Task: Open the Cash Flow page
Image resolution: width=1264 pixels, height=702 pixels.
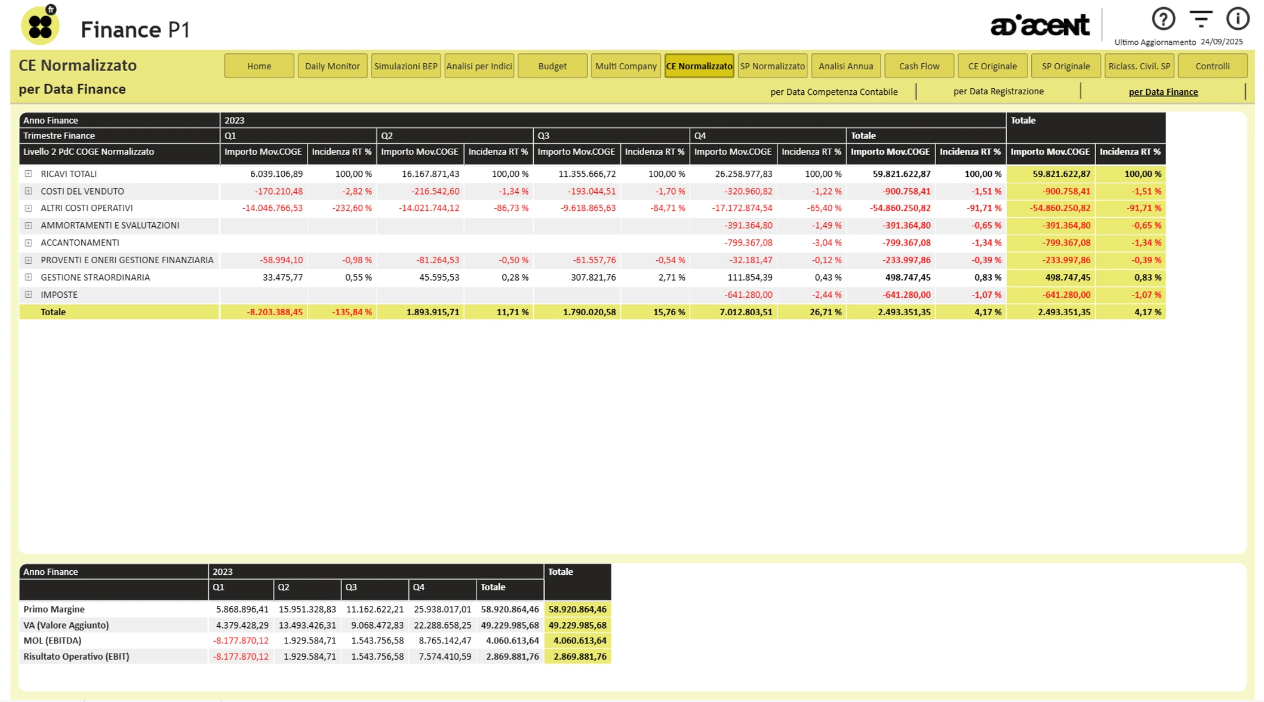Action: [919, 66]
